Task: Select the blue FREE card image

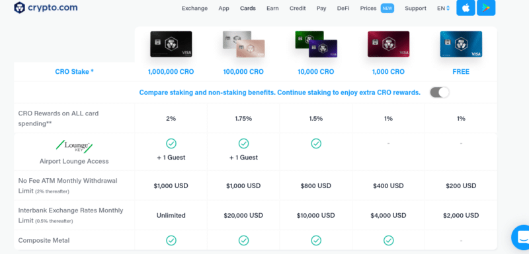Action: (461, 44)
